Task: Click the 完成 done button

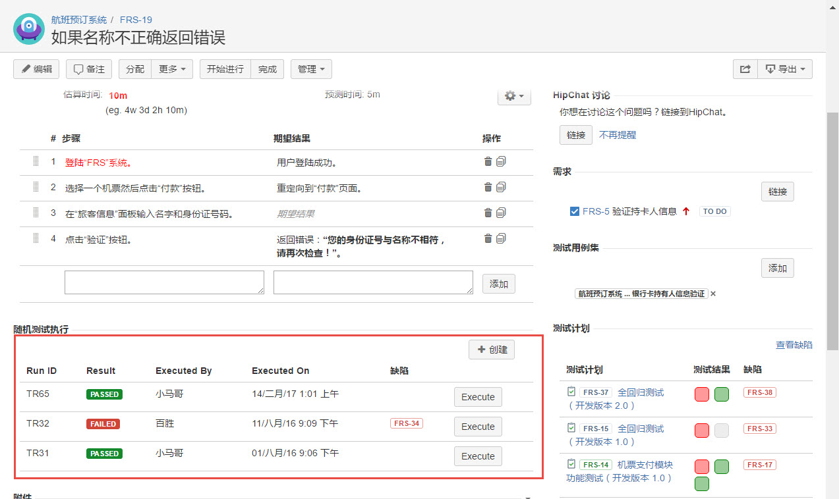Action: [x=268, y=69]
